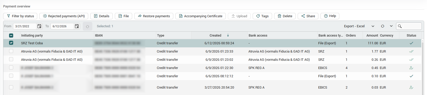The height and width of the screenshot is (95, 427).
Task: Click EBICS in the 0.45 EUR row
Action: 323,68
